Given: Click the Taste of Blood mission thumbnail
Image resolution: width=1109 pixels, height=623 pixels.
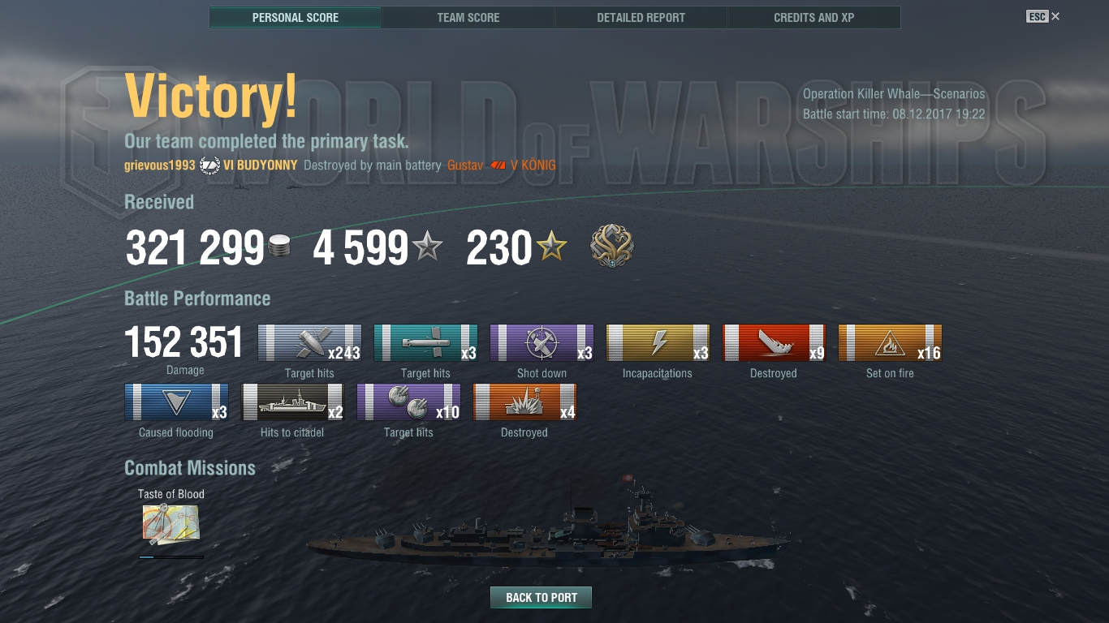Looking at the screenshot, I should tap(171, 524).
